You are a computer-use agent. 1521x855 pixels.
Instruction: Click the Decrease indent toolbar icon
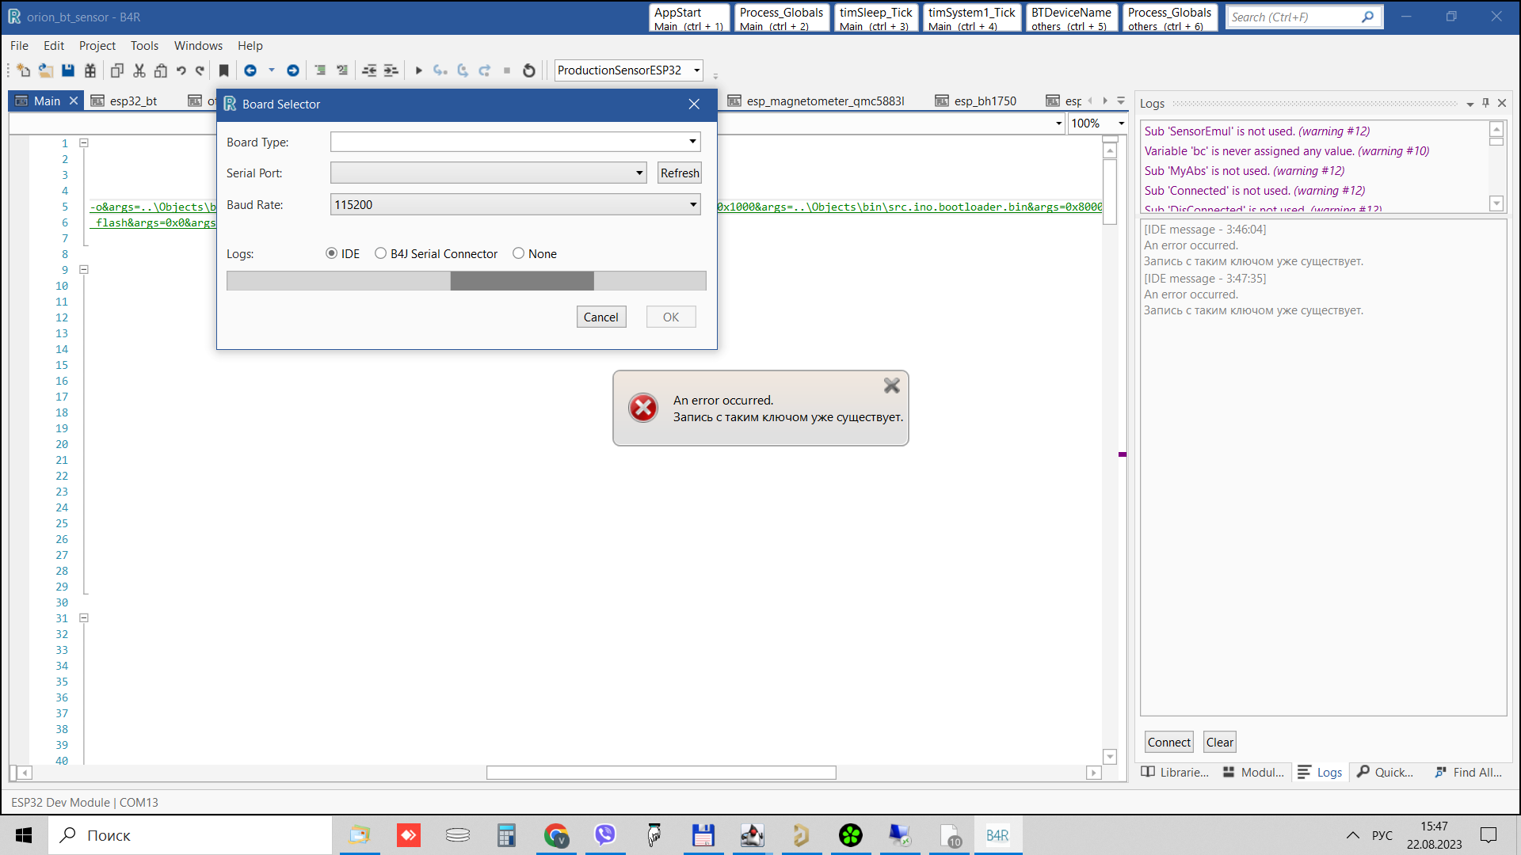(369, 70)
